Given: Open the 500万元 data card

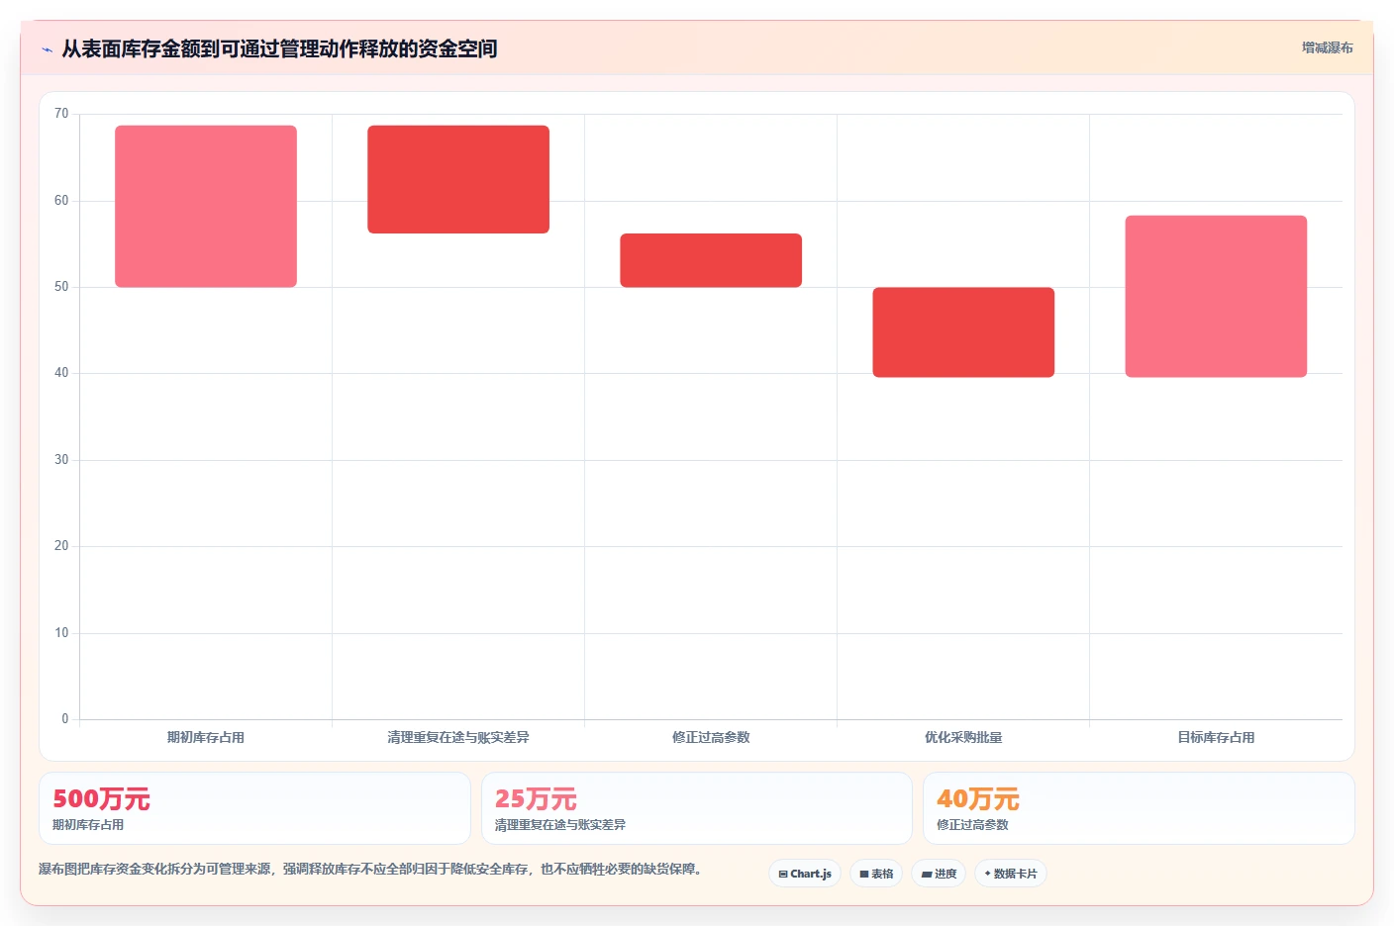Looking at the screenshot, I should tap(254, 808).
